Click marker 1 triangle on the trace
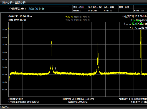 [x=55, y=71]
